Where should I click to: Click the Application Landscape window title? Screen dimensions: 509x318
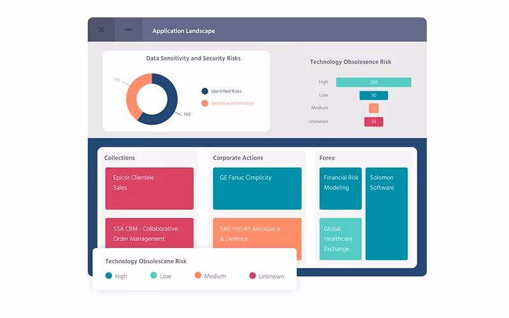tap(184, 31)
